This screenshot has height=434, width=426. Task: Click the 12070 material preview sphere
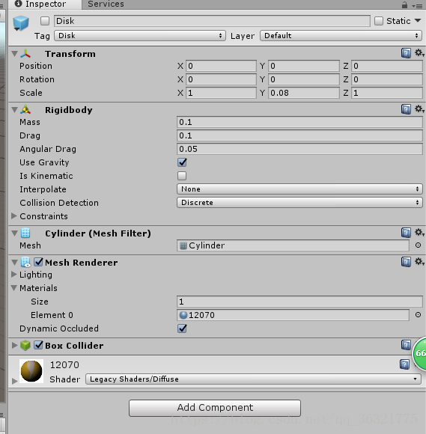[31, 371]
